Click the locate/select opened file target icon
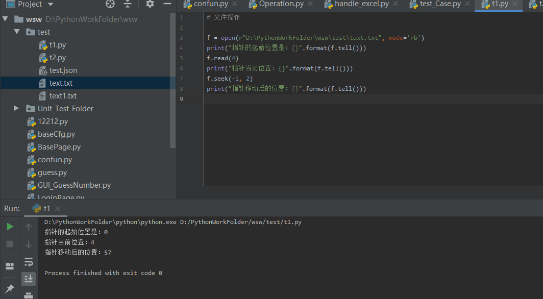Viewport: 543px width, 299px height. coord(110,4)
